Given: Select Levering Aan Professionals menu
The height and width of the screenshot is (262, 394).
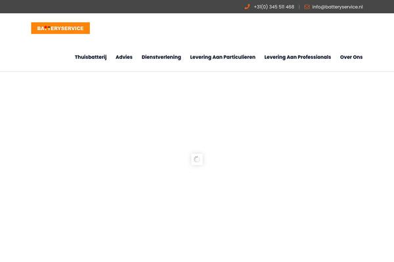Looking at the screenshot, I should (297, 57).
